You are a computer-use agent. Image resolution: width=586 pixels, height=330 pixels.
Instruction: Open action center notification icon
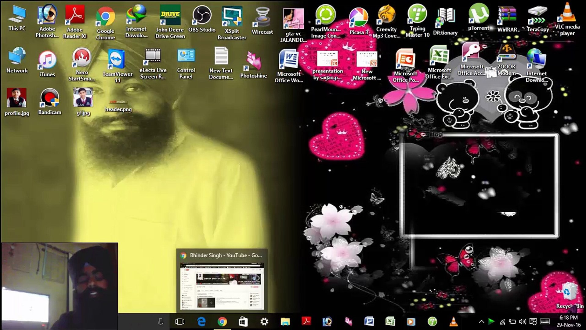point(533,321)
